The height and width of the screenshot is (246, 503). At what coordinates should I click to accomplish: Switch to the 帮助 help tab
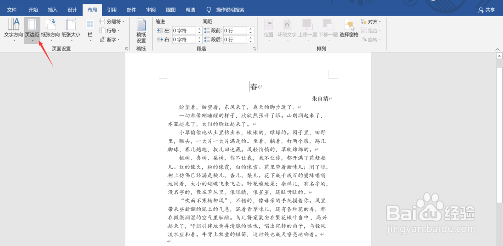[190, 10]
